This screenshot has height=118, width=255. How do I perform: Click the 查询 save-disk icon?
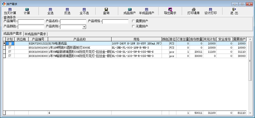(106, 10)
